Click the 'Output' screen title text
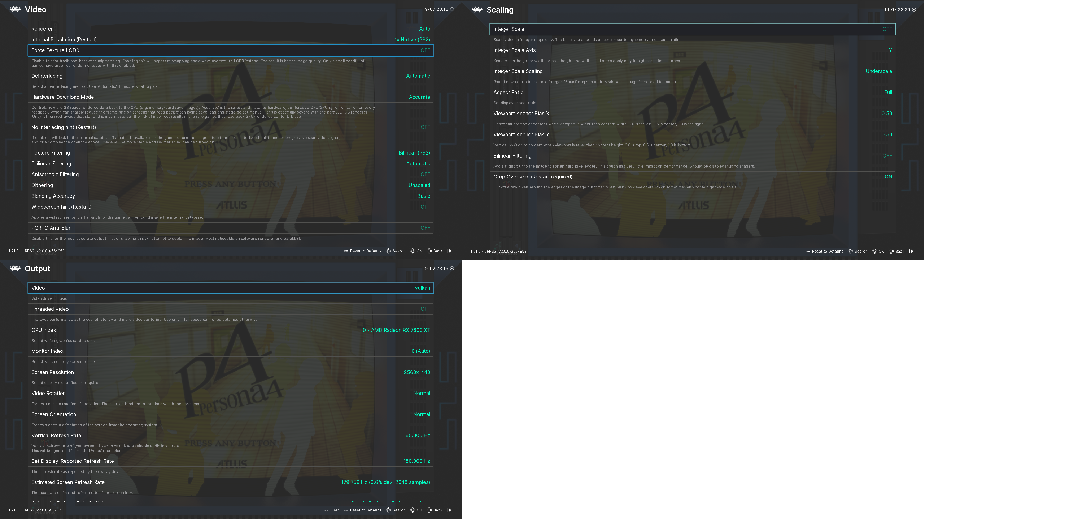Viewport: 1069px width, 519px height. pyautogui.click(x=37, y=269)
